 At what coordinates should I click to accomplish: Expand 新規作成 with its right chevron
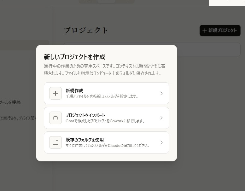[x=161, y=93]
